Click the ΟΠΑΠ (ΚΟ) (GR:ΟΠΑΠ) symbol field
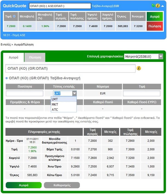The height and width of the screenshot is (194, 167). click(x=70, y=69)
